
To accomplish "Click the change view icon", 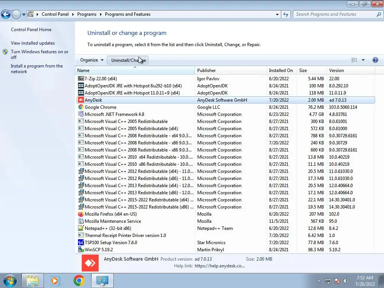I will pyautogui.click(x=354, y=60).
